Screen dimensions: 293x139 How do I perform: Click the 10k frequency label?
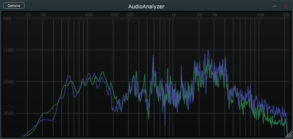pos(261,15)
